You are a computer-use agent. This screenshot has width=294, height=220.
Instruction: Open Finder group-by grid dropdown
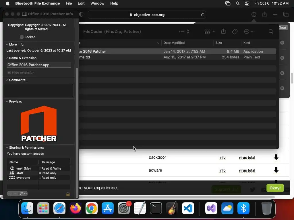pyautogui.click(x=210, y=32)
